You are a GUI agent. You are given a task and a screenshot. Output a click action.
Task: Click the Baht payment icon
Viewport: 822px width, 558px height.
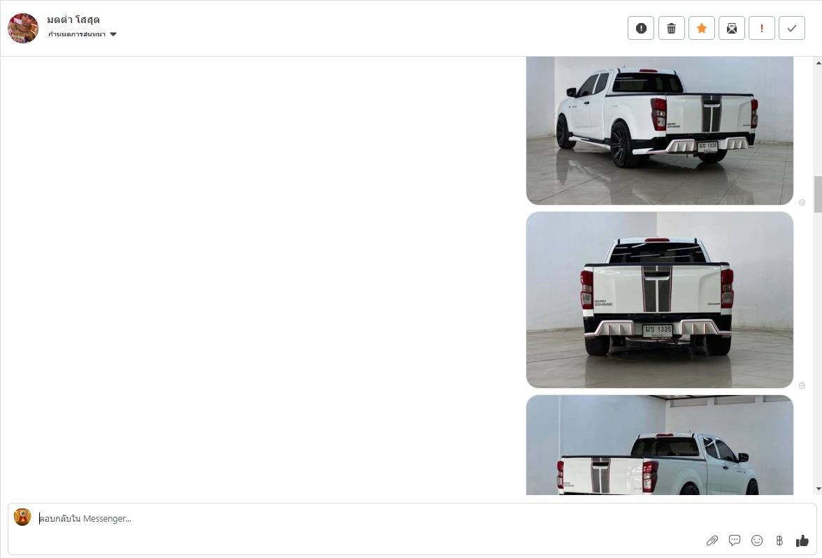coord(779,540)
